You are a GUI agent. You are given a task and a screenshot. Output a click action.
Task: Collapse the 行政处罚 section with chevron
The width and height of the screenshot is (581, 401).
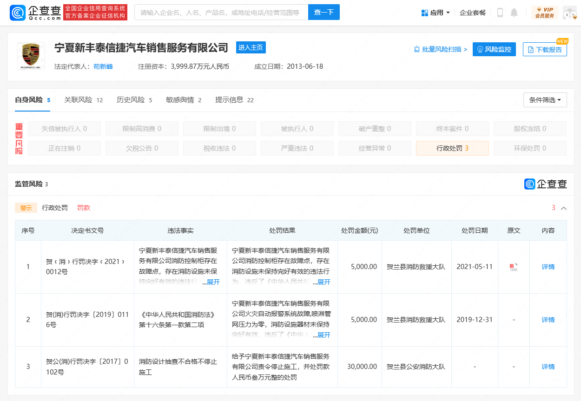564,208
